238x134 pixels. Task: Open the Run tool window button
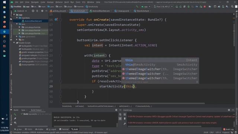click(18, 129)
